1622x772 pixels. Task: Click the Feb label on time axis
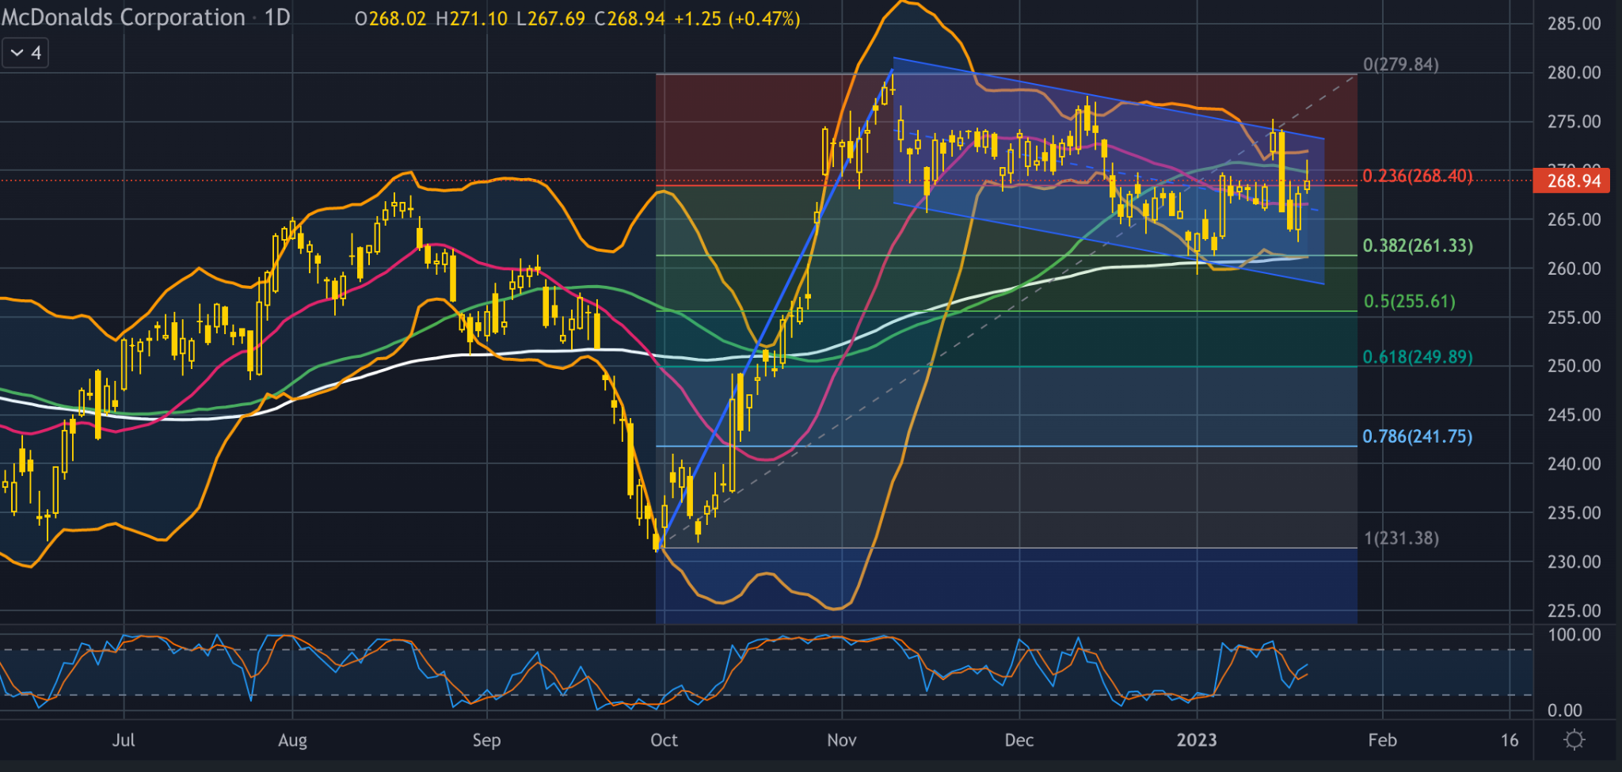point(1382,740)
